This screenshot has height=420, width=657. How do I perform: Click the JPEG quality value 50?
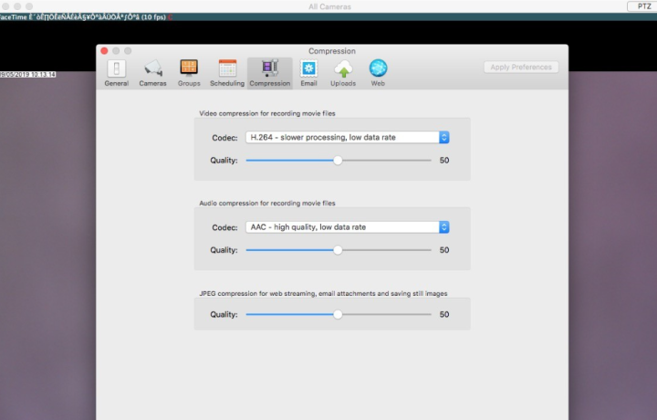coord(444,314)
